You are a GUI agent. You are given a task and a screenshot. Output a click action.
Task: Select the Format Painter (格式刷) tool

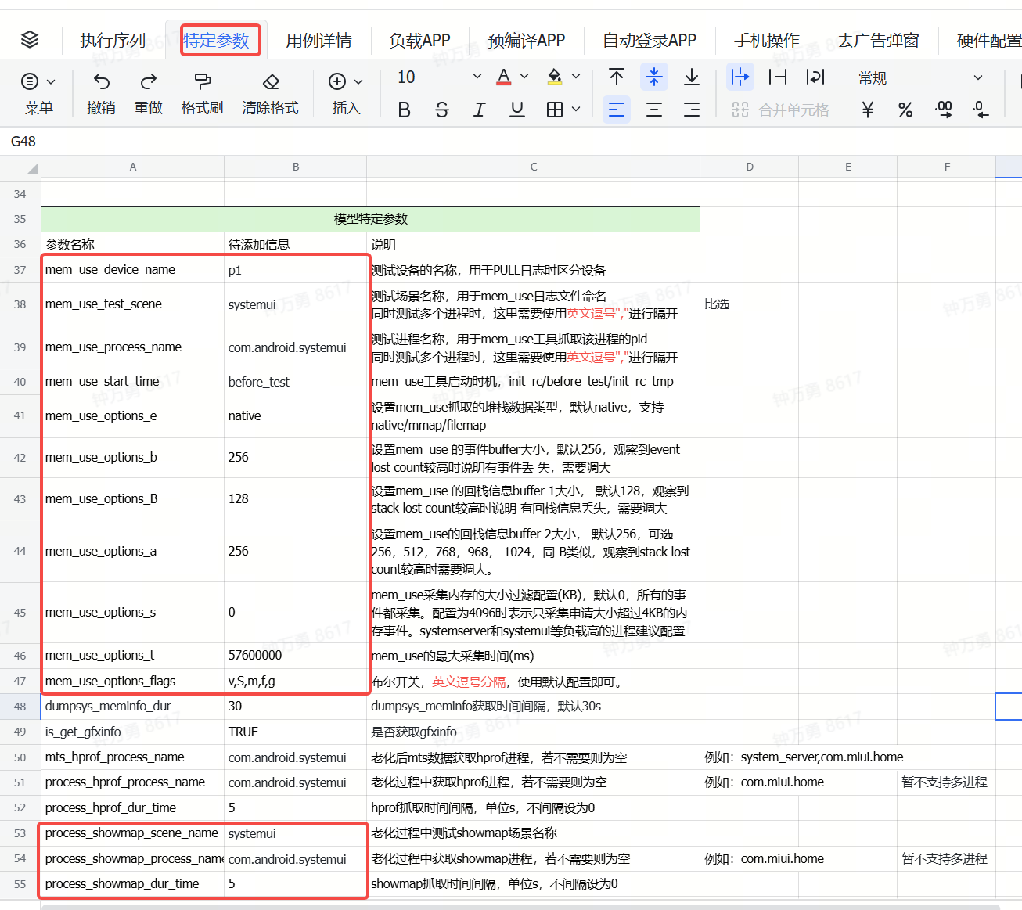[203, 93]
